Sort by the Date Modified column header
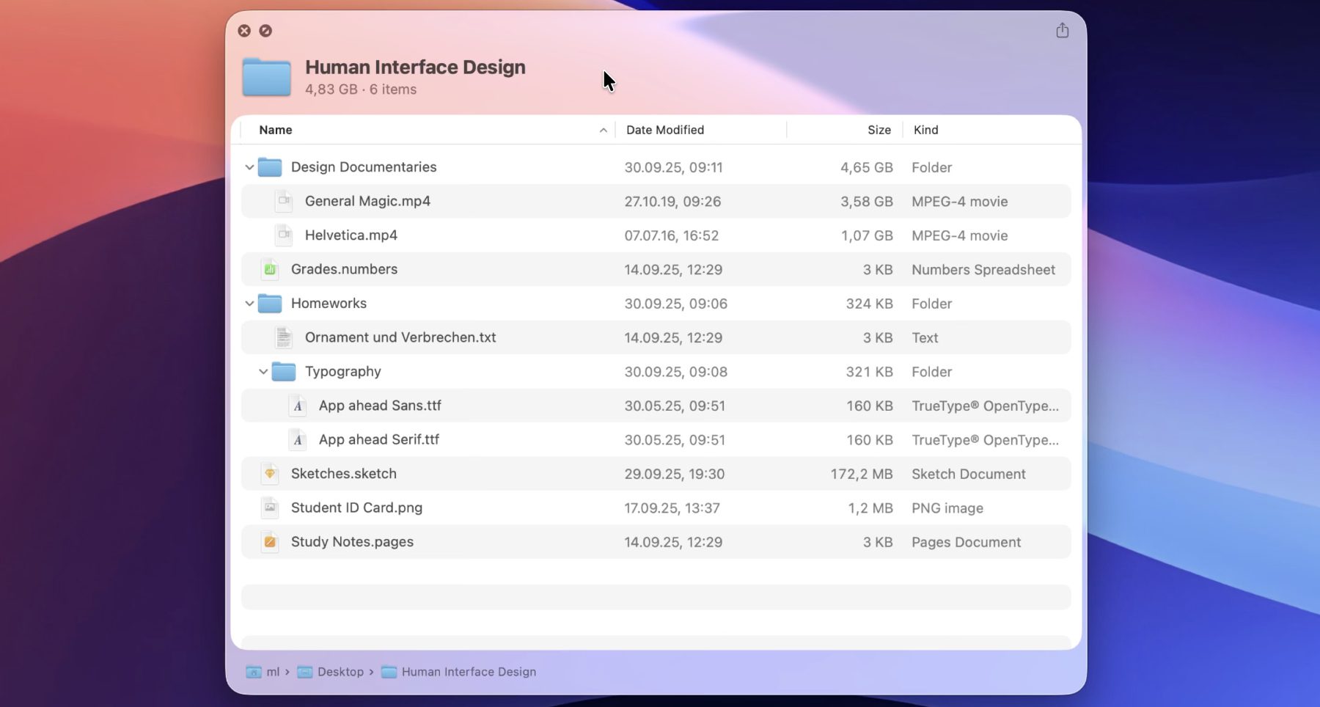1320x707 pixels. point(664,130)
